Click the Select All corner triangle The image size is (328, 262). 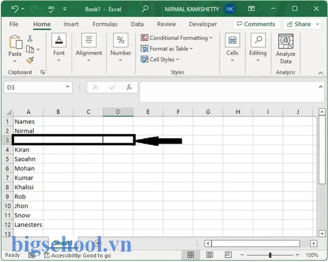(x=9, y=112)
